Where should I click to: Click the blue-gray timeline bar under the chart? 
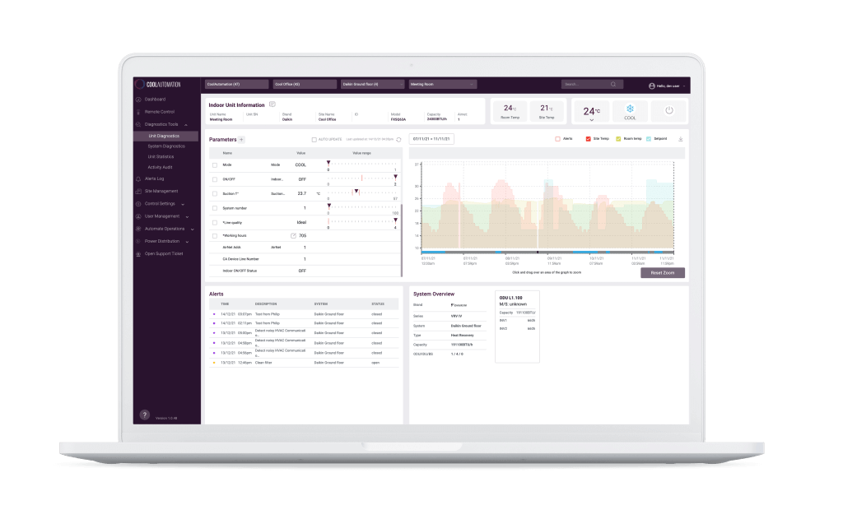pos(547,252)
